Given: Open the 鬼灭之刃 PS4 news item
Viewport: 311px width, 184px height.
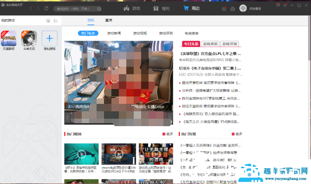Looking at the screenshot, I should click(x=210, y=122).
